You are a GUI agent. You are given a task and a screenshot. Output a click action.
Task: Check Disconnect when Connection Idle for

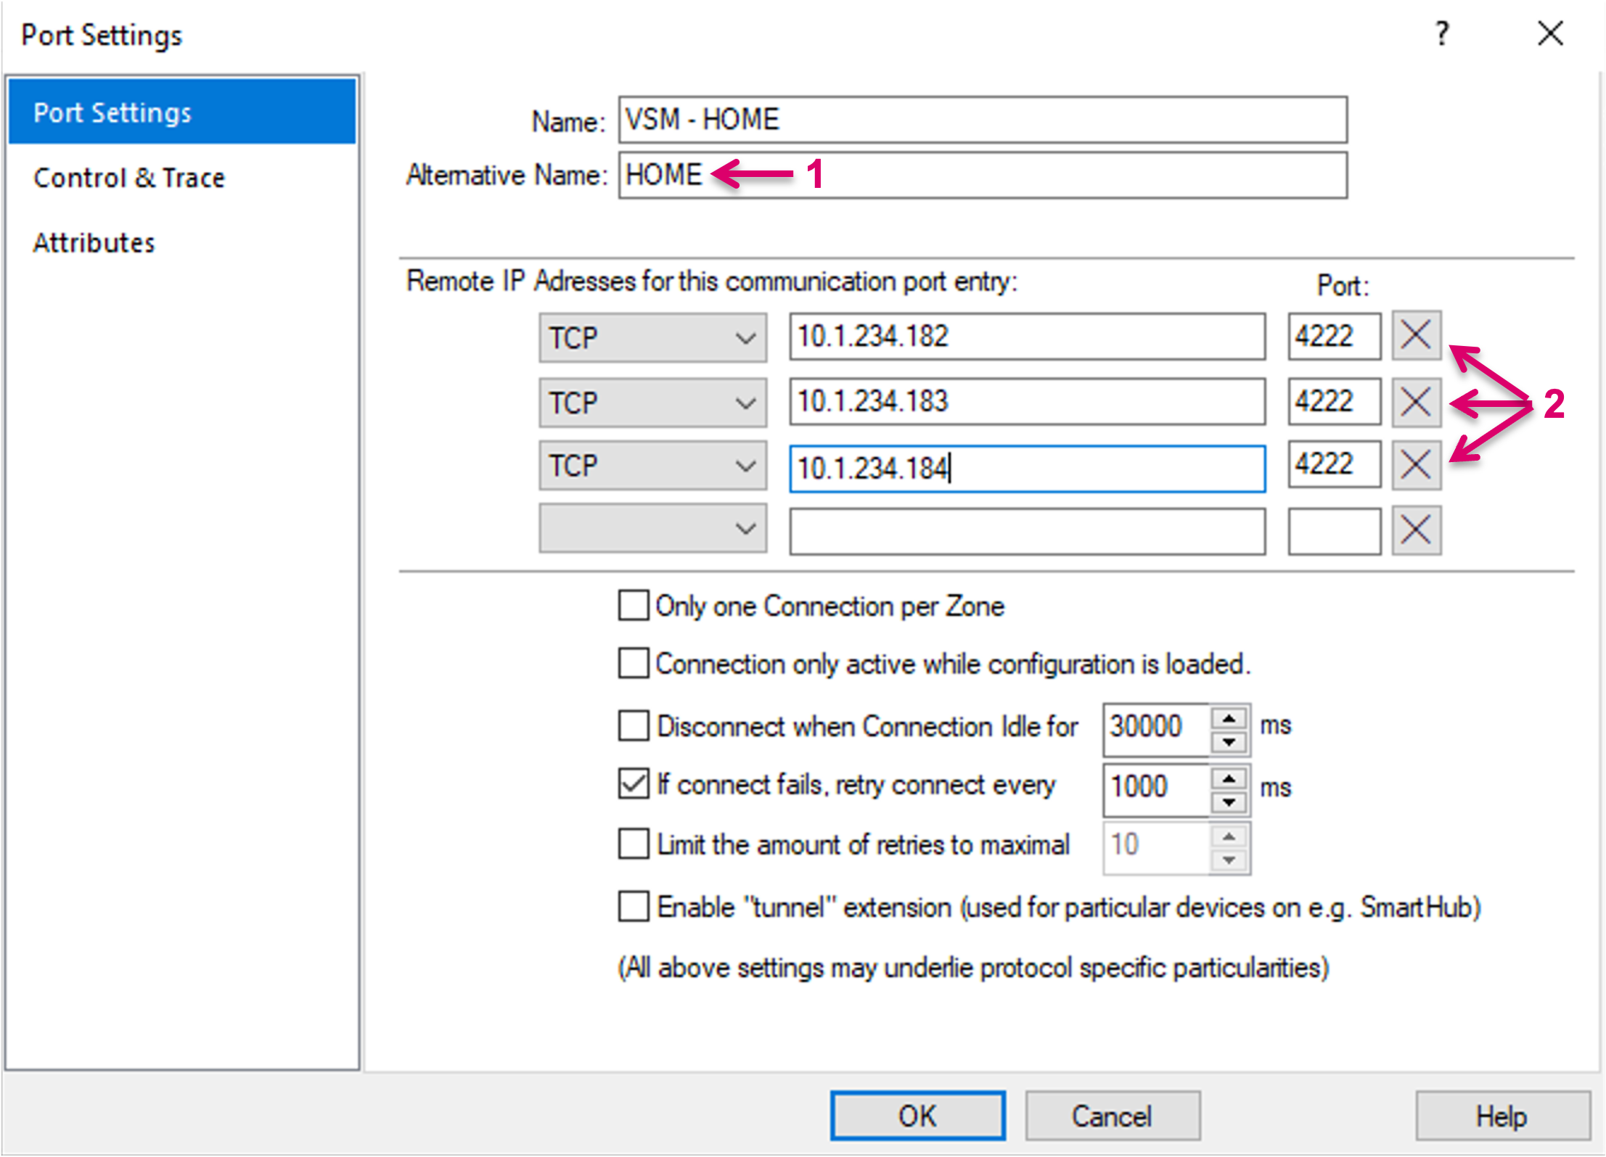click(633, 725)
